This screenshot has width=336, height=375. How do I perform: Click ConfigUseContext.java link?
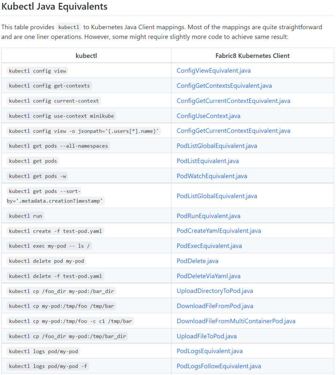click(208, 116)
